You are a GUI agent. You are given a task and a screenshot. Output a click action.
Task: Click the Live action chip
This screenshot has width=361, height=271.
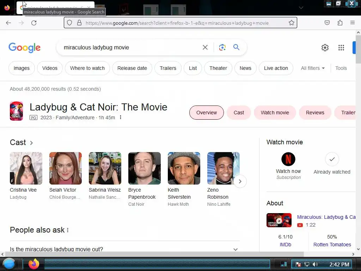point(276,68)
